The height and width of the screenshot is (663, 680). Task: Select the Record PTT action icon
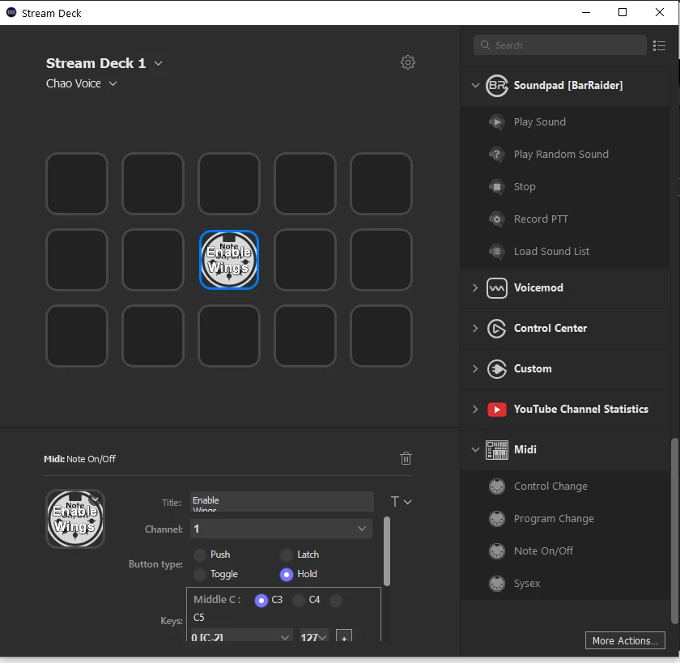tap(496, 219)
